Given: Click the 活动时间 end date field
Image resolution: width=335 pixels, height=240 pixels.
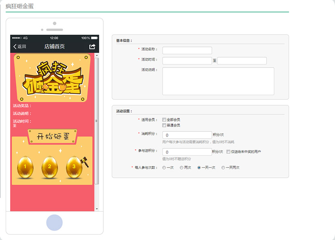Looking at the screenshot, I should pyautogui.click(x=242, y=61).
